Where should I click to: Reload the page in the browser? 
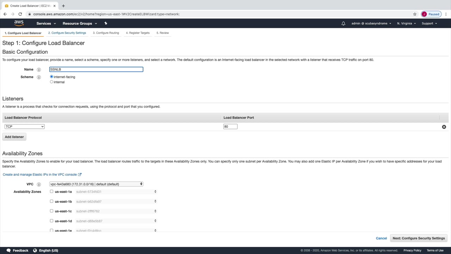click(20, 14)
